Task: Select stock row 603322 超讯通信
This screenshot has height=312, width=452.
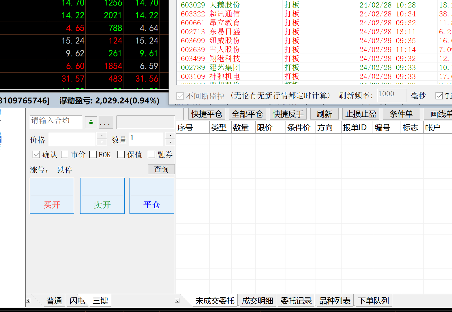Action: click(x=314, y=14)
